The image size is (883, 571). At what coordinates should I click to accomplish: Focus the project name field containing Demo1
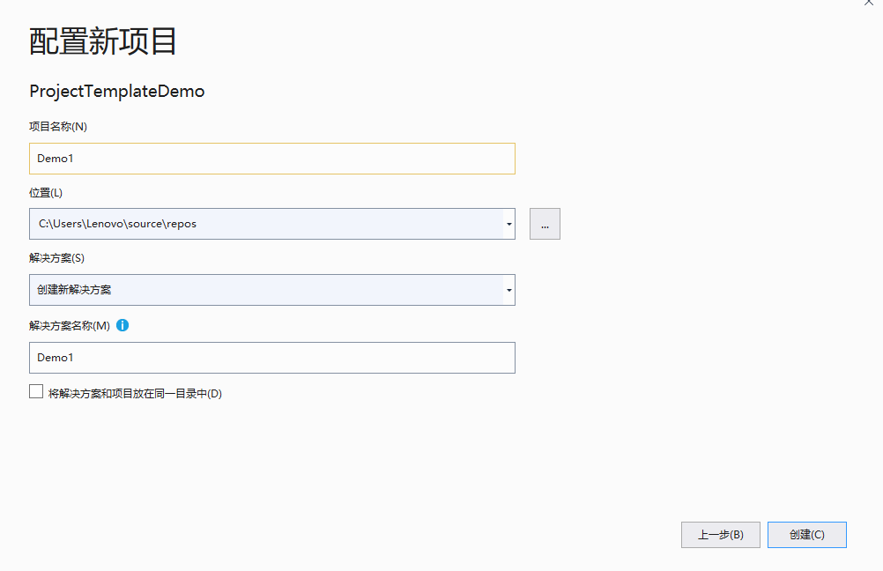click(x=272, y=159)
